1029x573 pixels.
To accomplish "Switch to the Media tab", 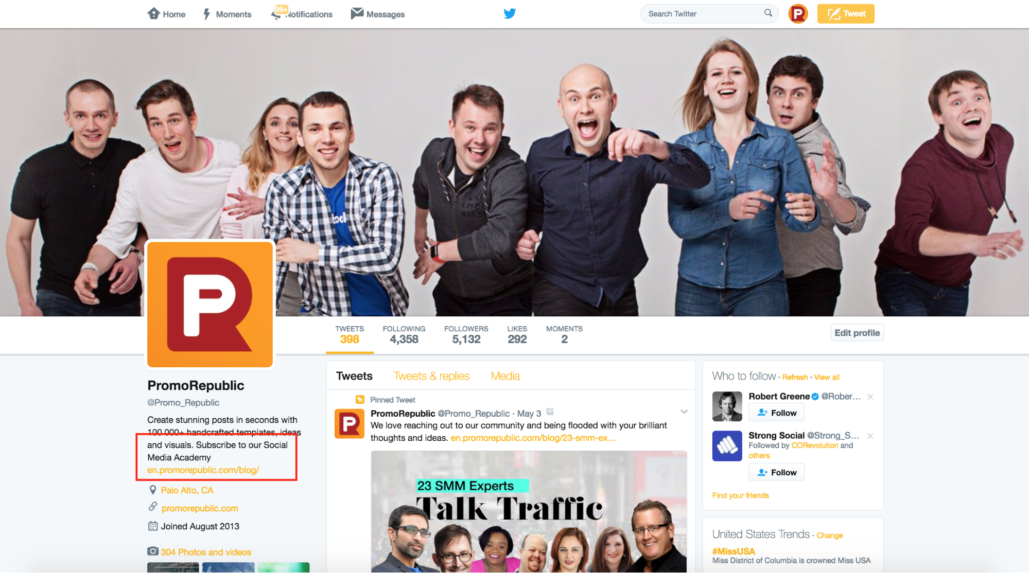I will pyautogui.click(x=505, y=376).
